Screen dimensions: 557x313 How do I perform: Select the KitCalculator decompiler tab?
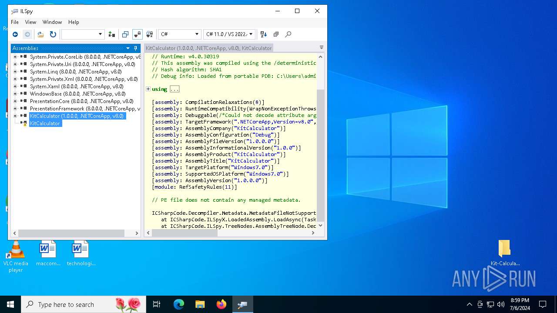coord(209,48)
